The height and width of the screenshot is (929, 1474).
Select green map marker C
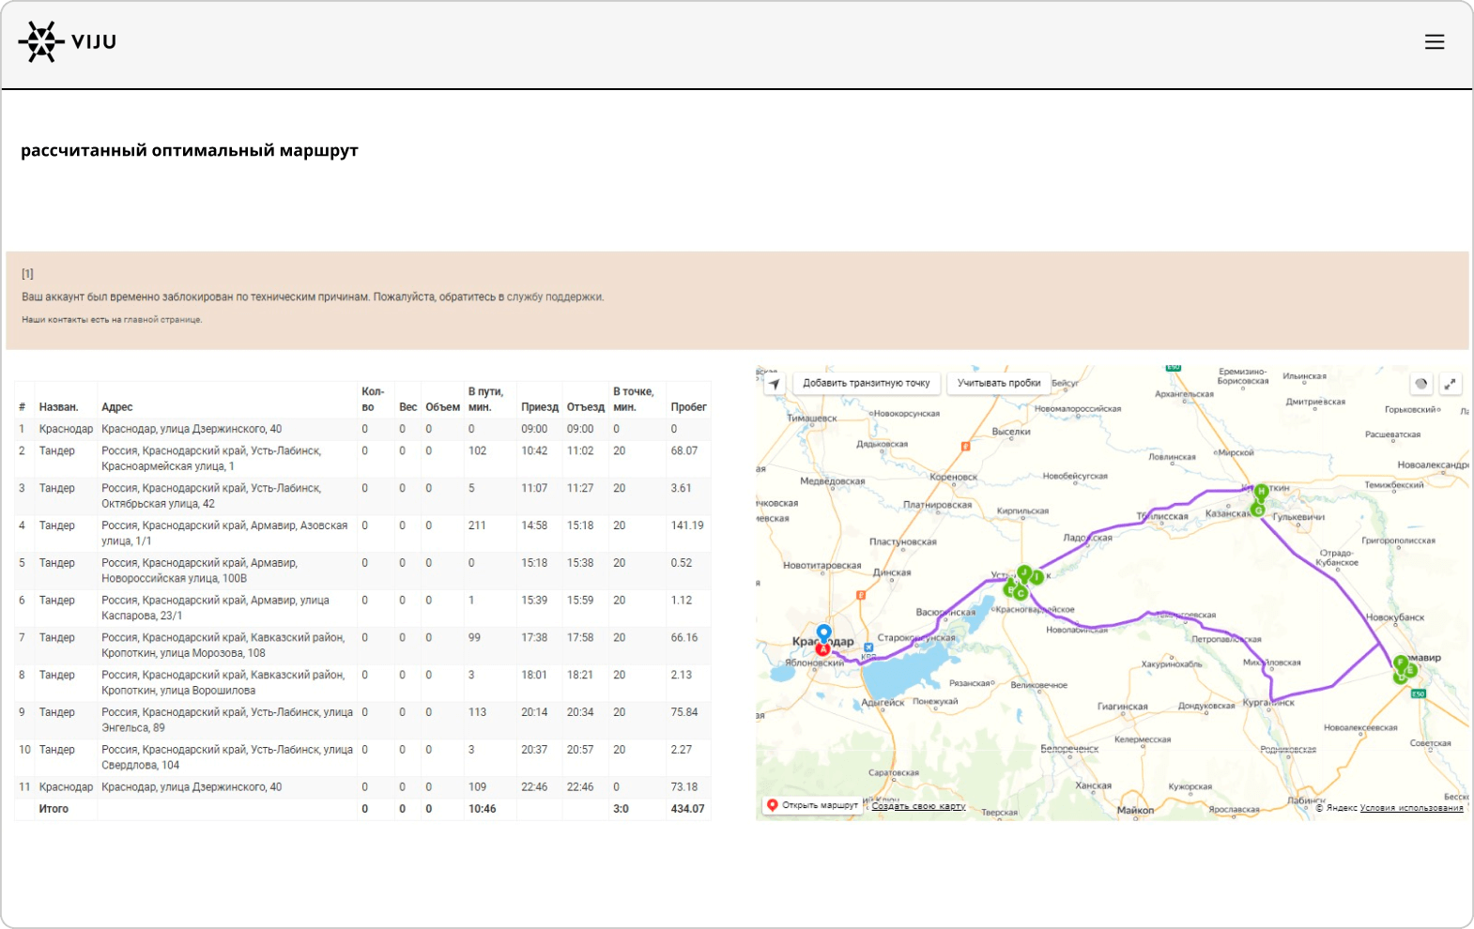[x=1021, y=593]
